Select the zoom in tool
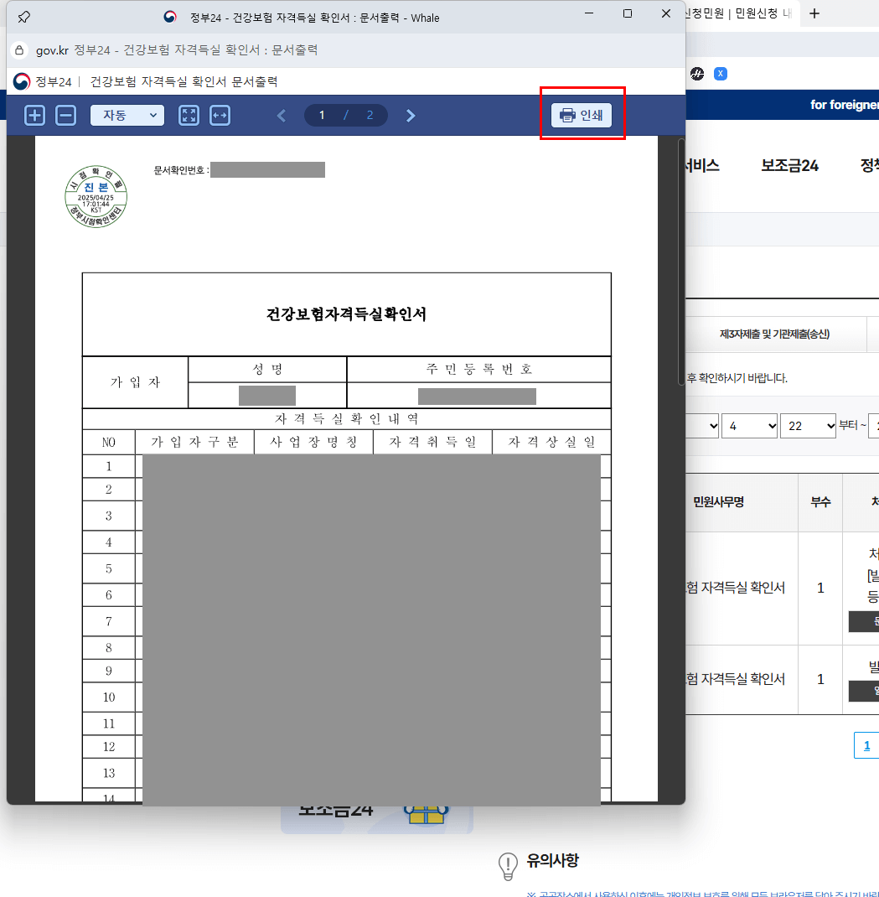This screenshot has height=897, width=879. click(x=34, y=115)
